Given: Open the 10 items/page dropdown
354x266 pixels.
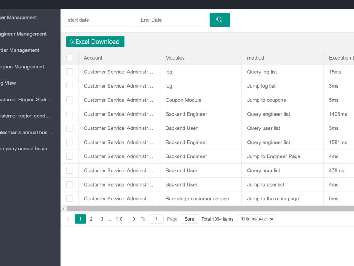Looking at the screenshot, I should (256, 219).
